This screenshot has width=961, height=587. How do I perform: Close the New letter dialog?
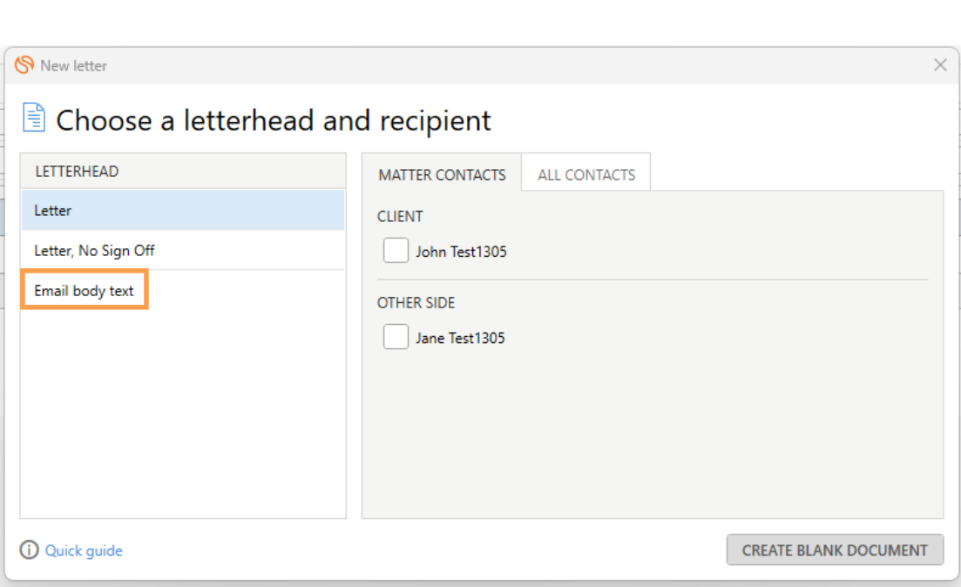click(x=940, y=65)
